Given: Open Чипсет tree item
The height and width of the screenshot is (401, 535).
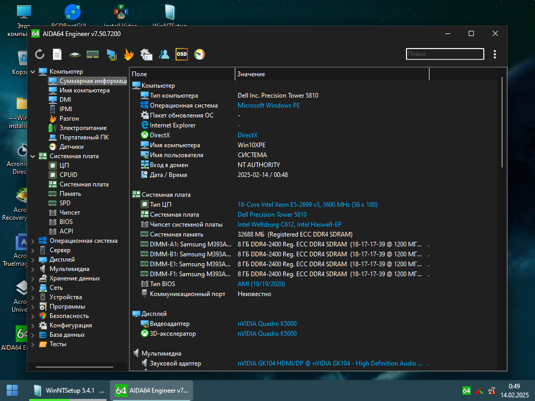Looking at the screenshot, I should pyautogui.click(x=69, y=213).
